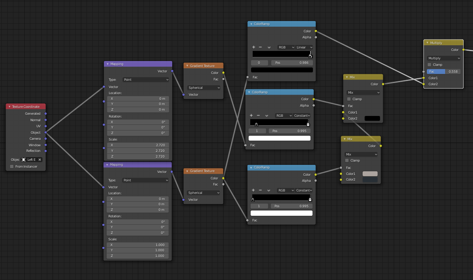The width and height of the screenshot is (473, 280).
Task: Open Spherical dropdown in the bottom Gradient Texture
Action: coord(204,193)
